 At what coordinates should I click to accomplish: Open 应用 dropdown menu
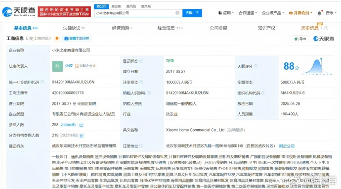226,13
